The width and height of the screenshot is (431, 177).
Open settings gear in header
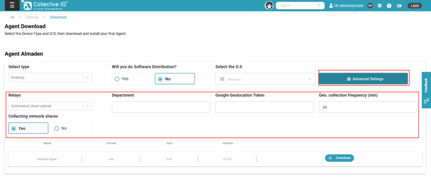click(x=380, y=5)
